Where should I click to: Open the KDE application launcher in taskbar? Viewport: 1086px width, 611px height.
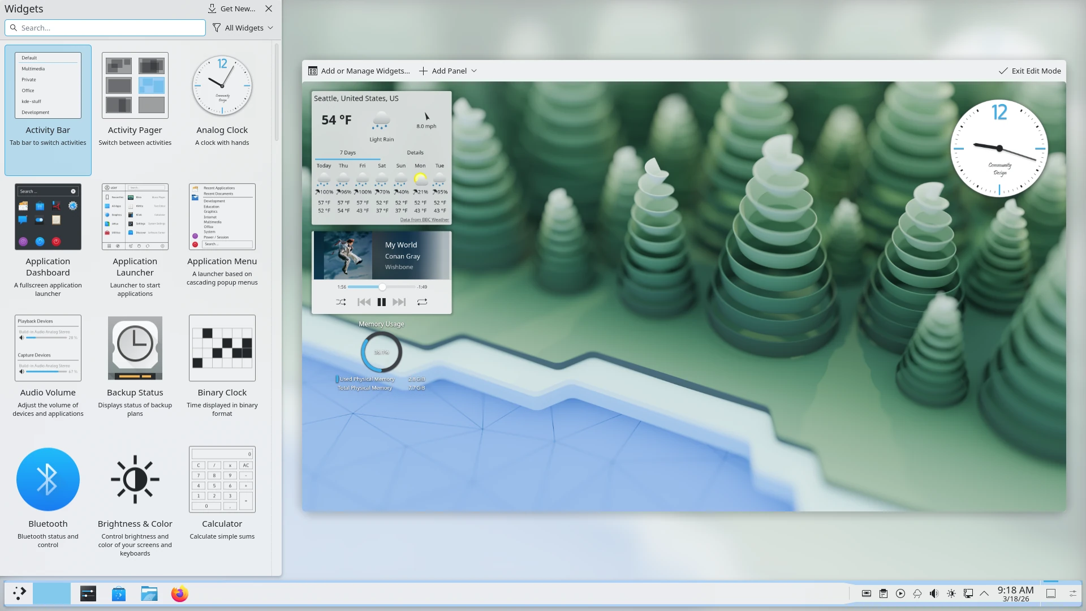click(x=20, y=593)
